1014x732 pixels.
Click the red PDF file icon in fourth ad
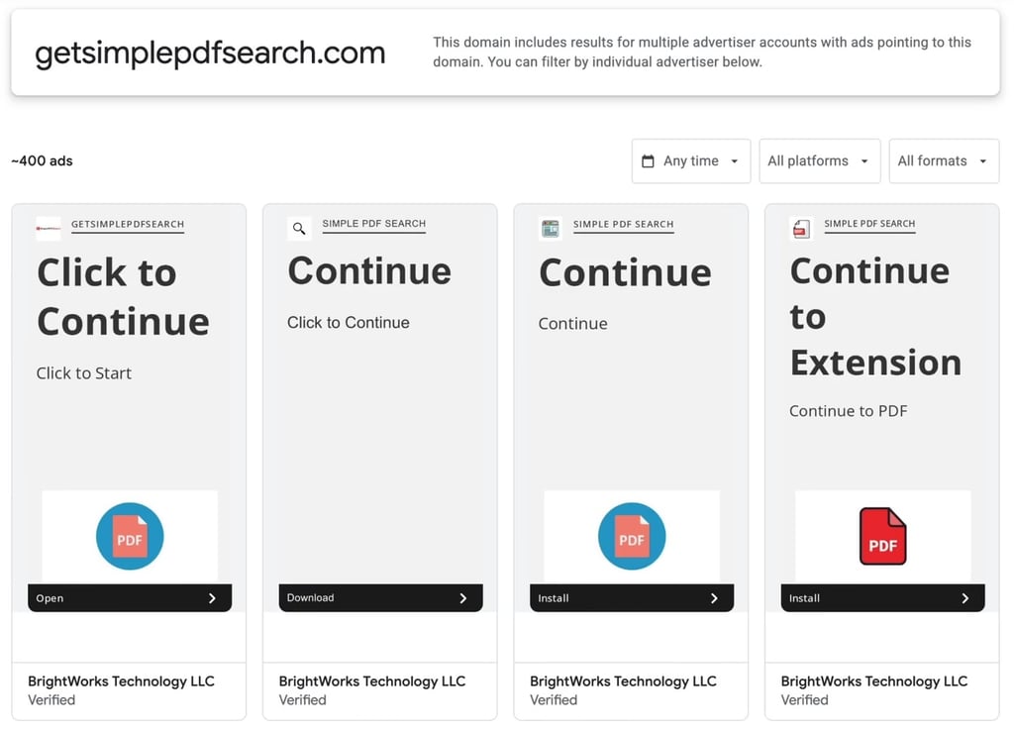coord(882,536)
